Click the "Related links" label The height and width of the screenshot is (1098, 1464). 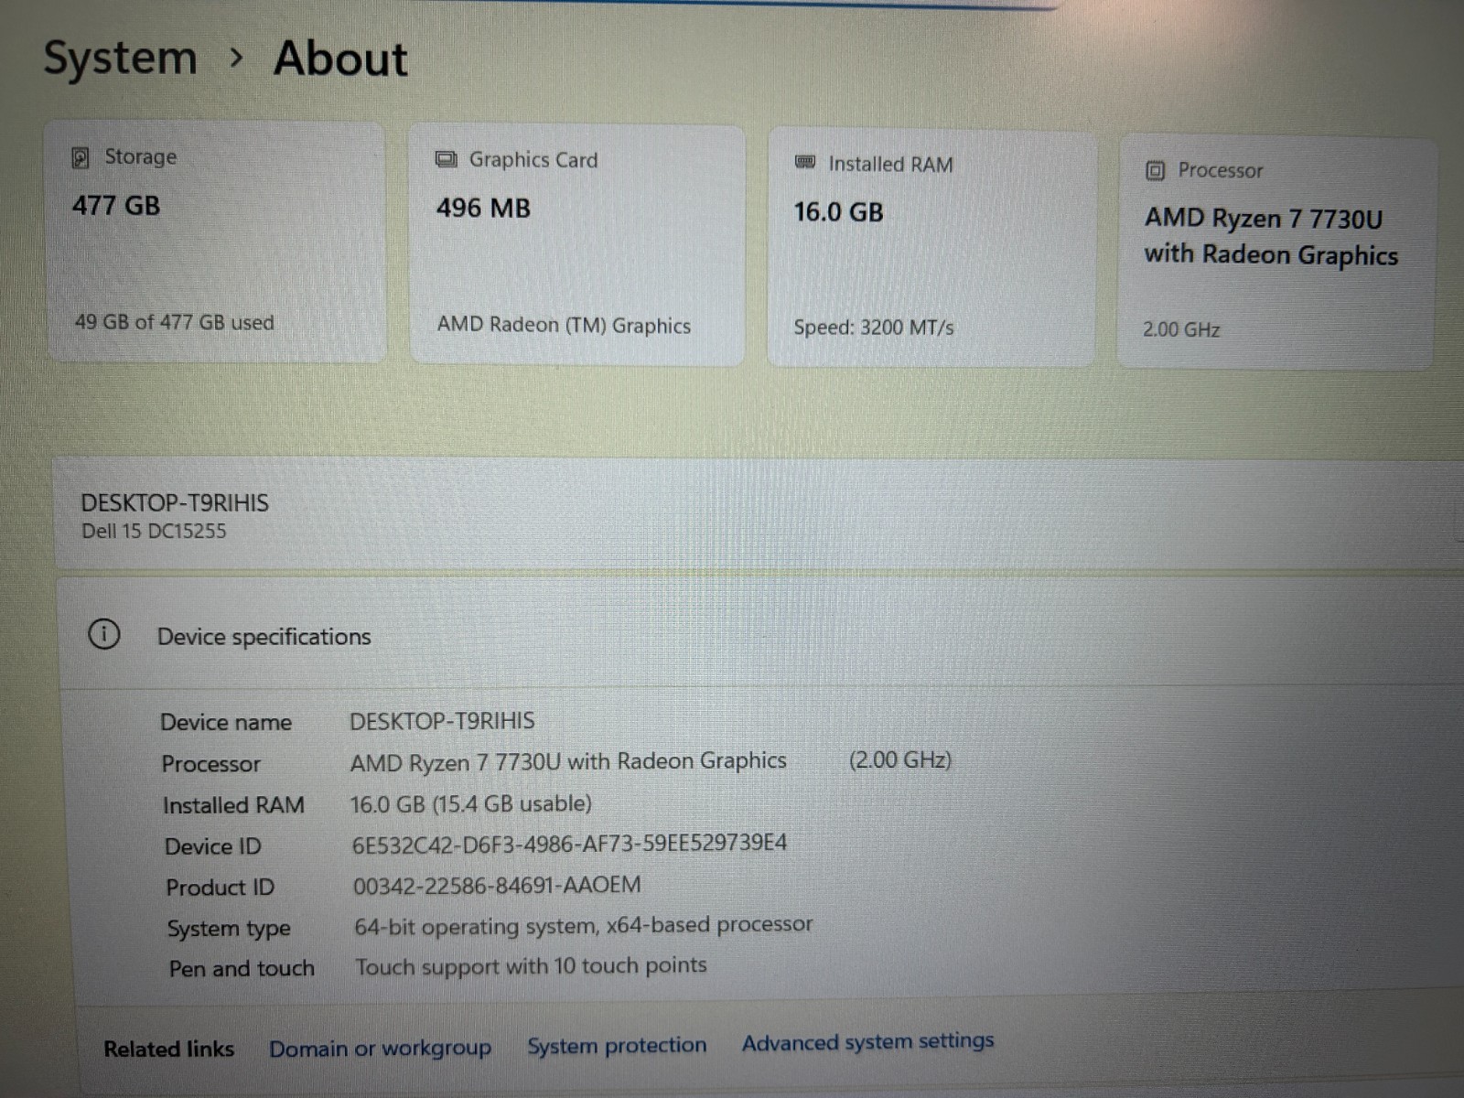point(169,1049)
